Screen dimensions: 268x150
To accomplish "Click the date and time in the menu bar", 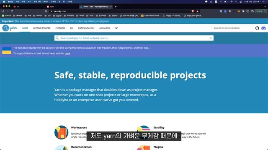I will (x=255, y=2).
